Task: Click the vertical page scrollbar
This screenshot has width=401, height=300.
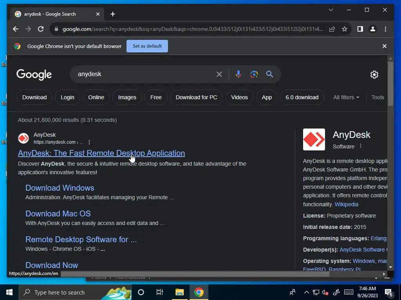Action: [x=390, y=84]
